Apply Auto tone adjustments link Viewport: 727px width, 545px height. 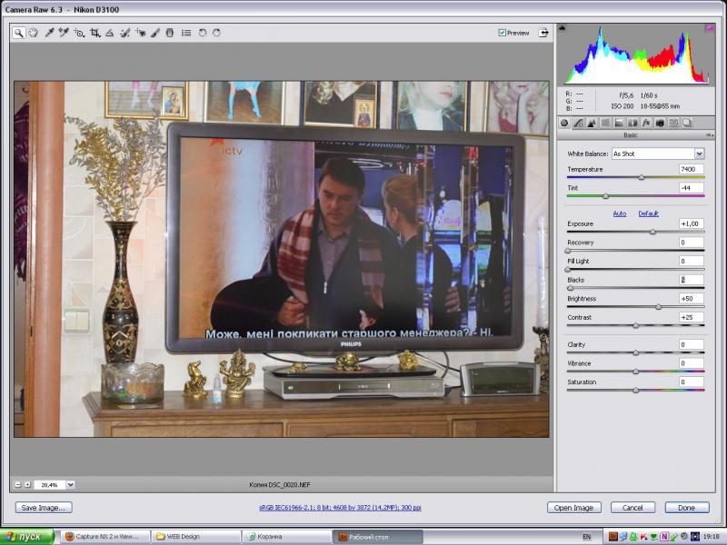pos(620,213)
